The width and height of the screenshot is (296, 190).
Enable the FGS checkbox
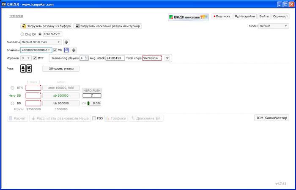click(94, 118)
